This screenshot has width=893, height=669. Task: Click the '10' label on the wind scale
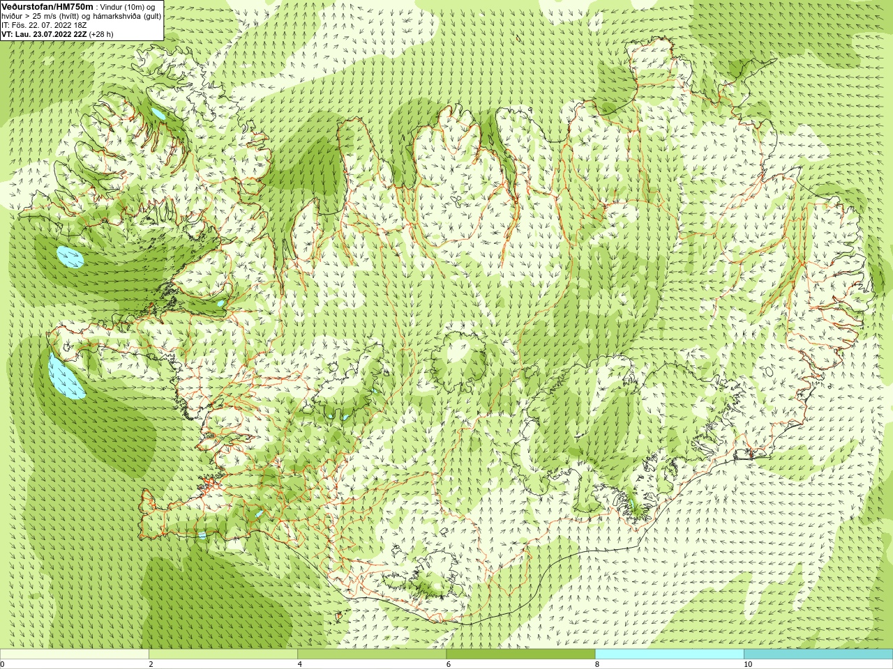tap(748, 664)
